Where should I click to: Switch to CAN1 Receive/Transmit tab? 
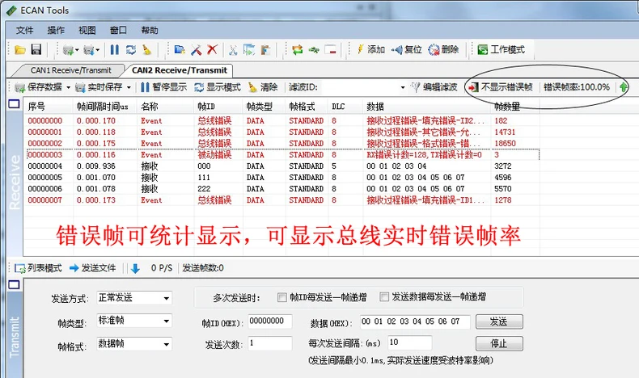70,70
